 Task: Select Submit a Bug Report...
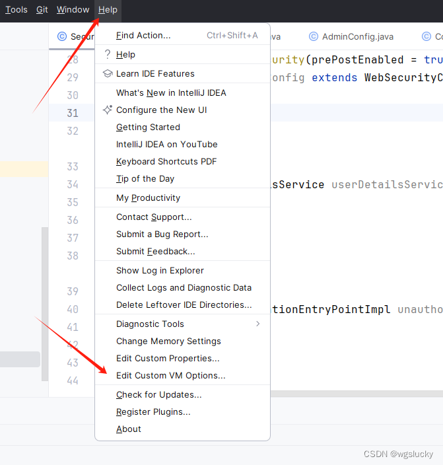click(x=182, y=234)
